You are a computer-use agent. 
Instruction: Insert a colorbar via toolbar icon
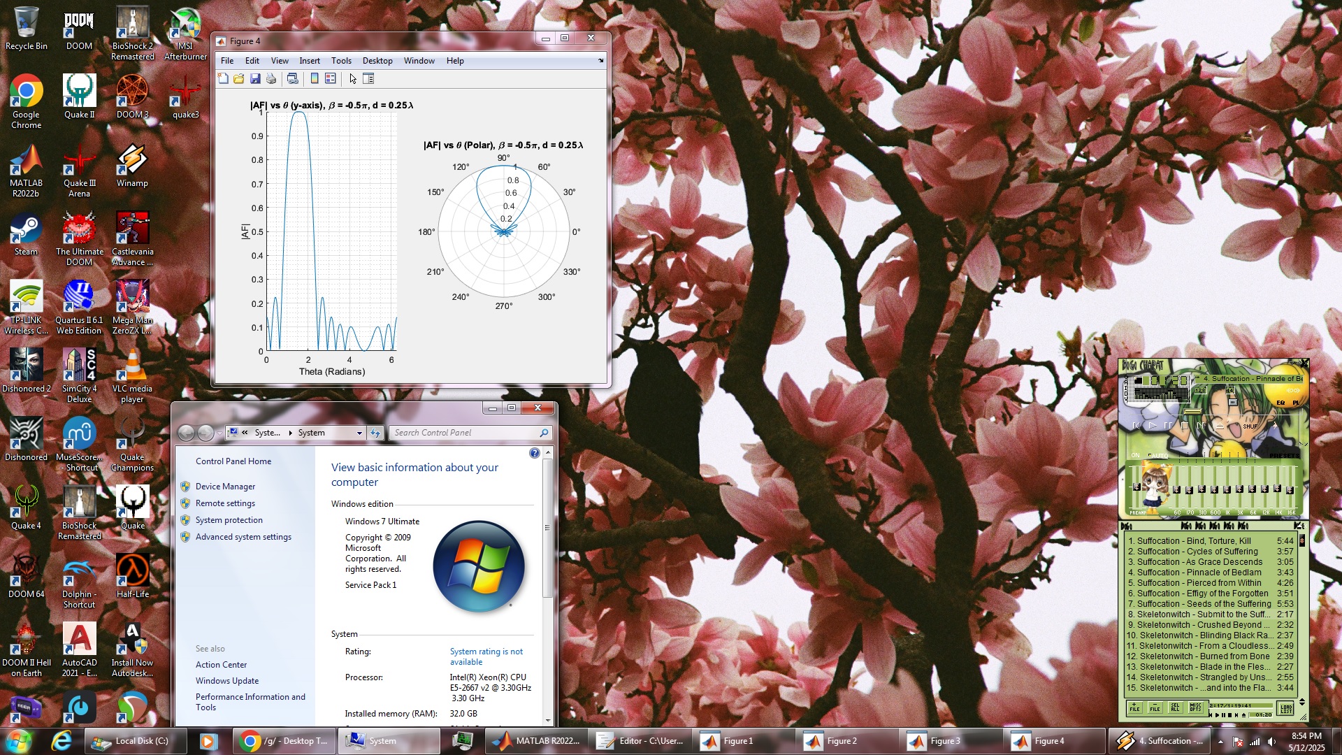click(315, 79)
